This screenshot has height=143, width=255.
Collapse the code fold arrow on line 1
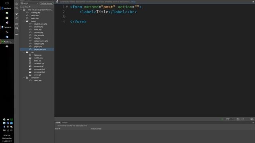tap(67, 7)
